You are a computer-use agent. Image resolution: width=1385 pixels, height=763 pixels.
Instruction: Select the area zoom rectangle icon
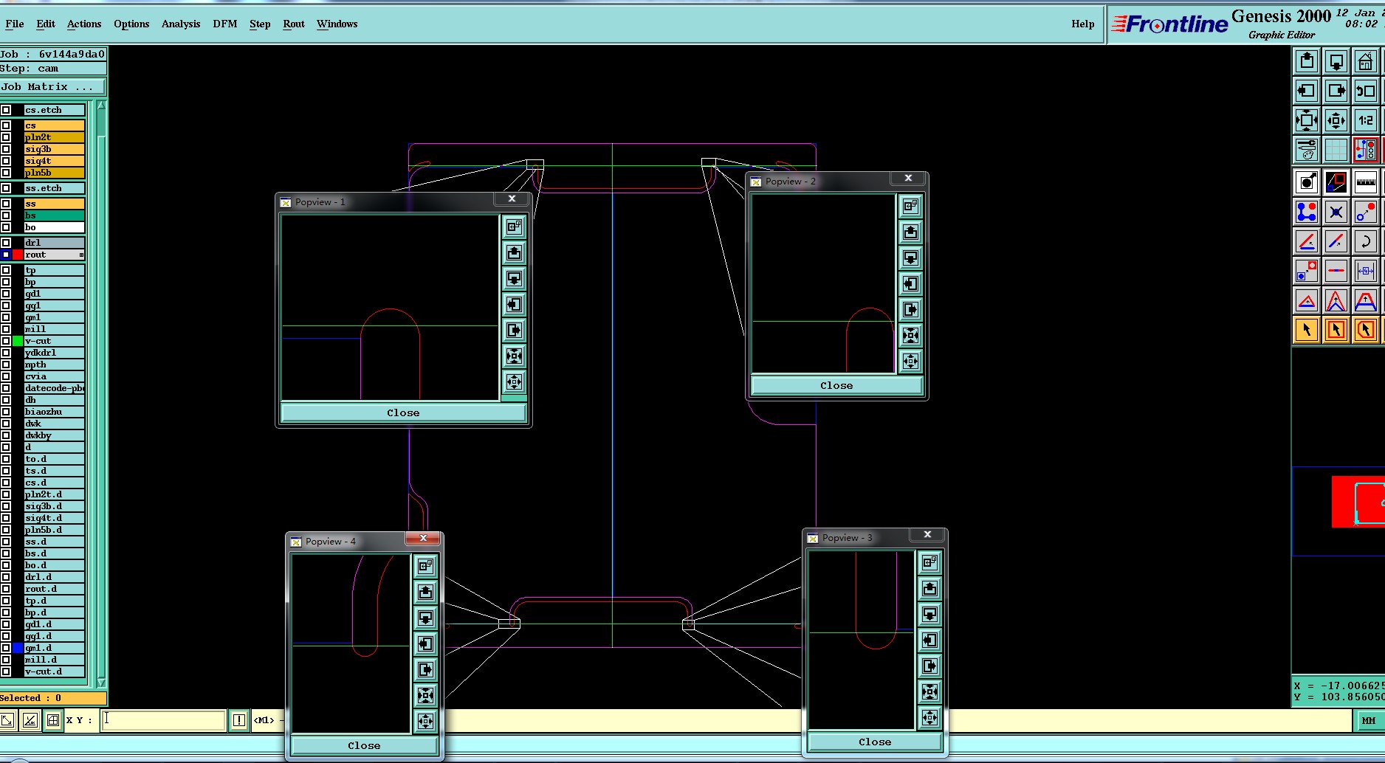[x=1336, y=182]
